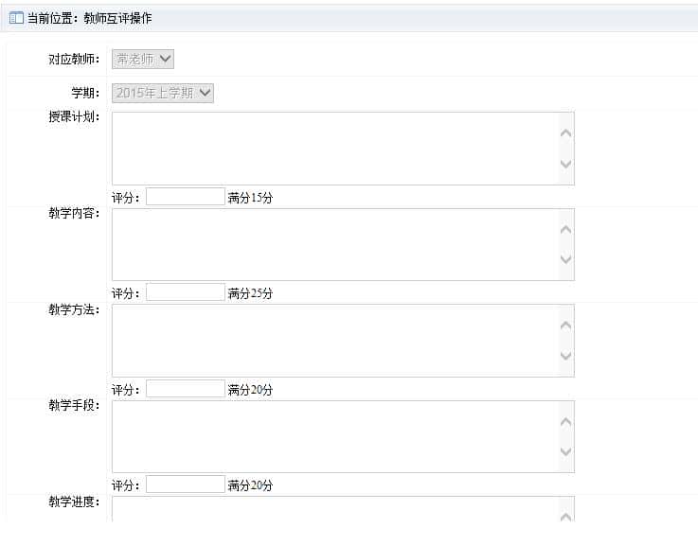
Task: Click scroll down arrow in 教学手段 box
Action: (x=565, y=451)
